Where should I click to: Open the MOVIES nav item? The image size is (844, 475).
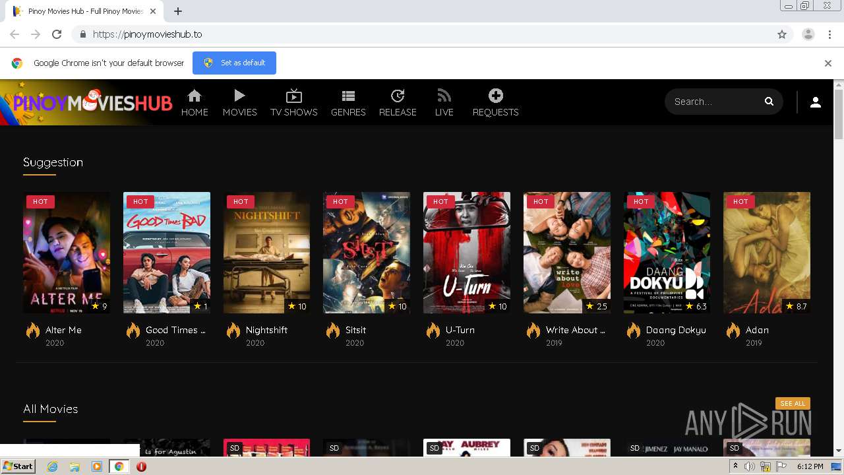click(x=239, y=104)
